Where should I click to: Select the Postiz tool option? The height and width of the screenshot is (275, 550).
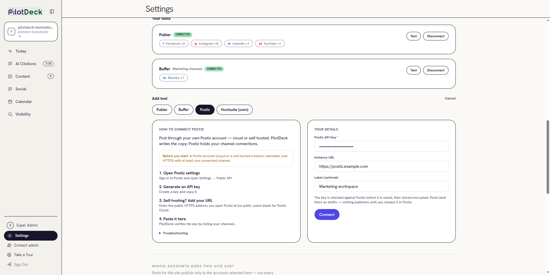[205, 110]
